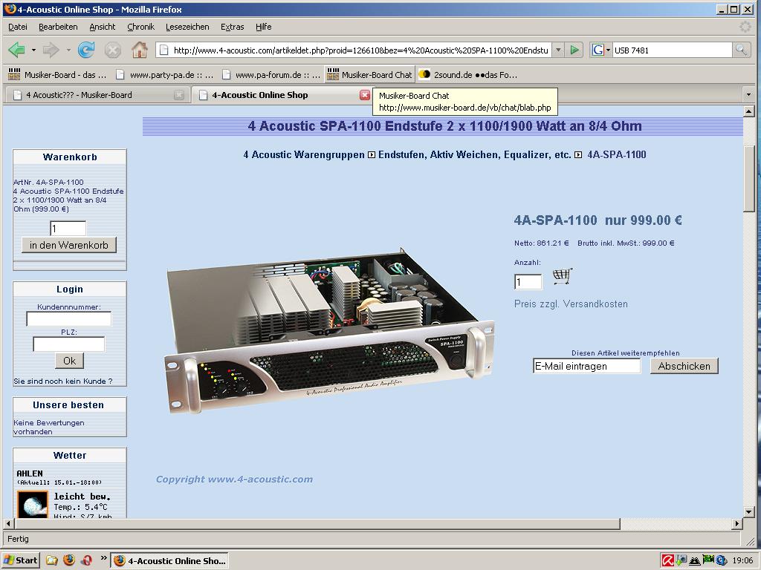
Task: Click the Firefox activity throbber icon
Action: click(x=745, y=27)
